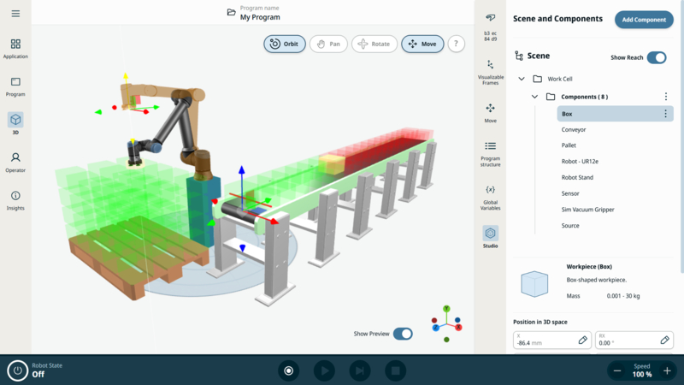
Task: Collapse the Work Cell tree node
Action: pos(522,79)
